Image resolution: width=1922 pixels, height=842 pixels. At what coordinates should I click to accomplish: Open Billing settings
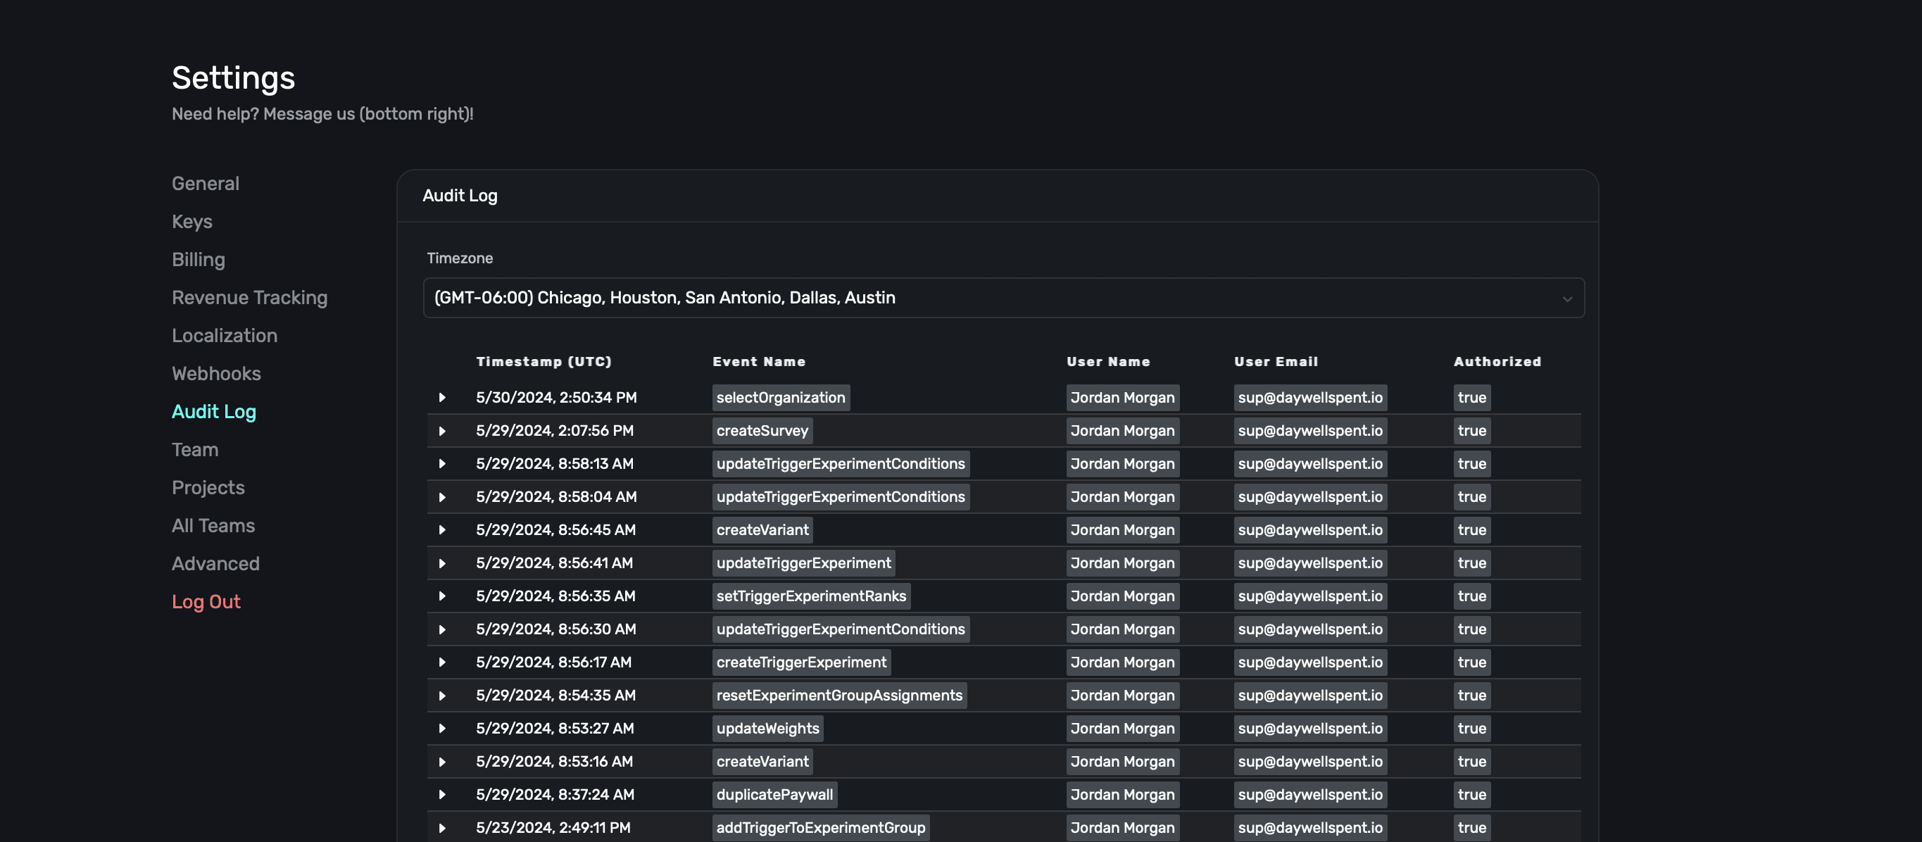[198, 260]
